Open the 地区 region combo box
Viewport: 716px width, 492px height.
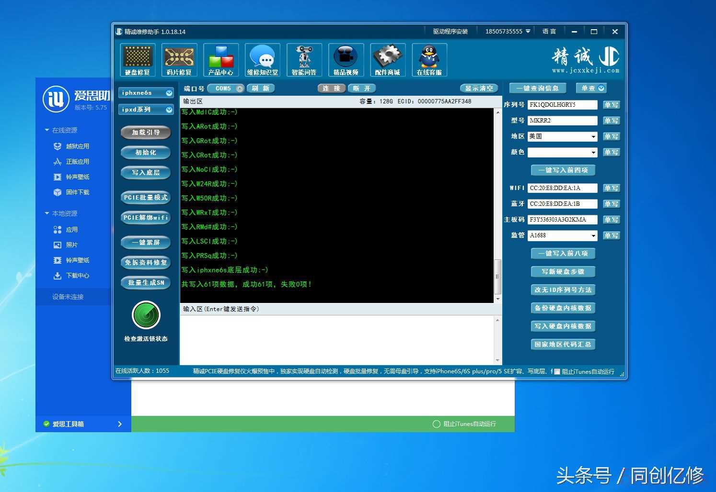[593, 137]
